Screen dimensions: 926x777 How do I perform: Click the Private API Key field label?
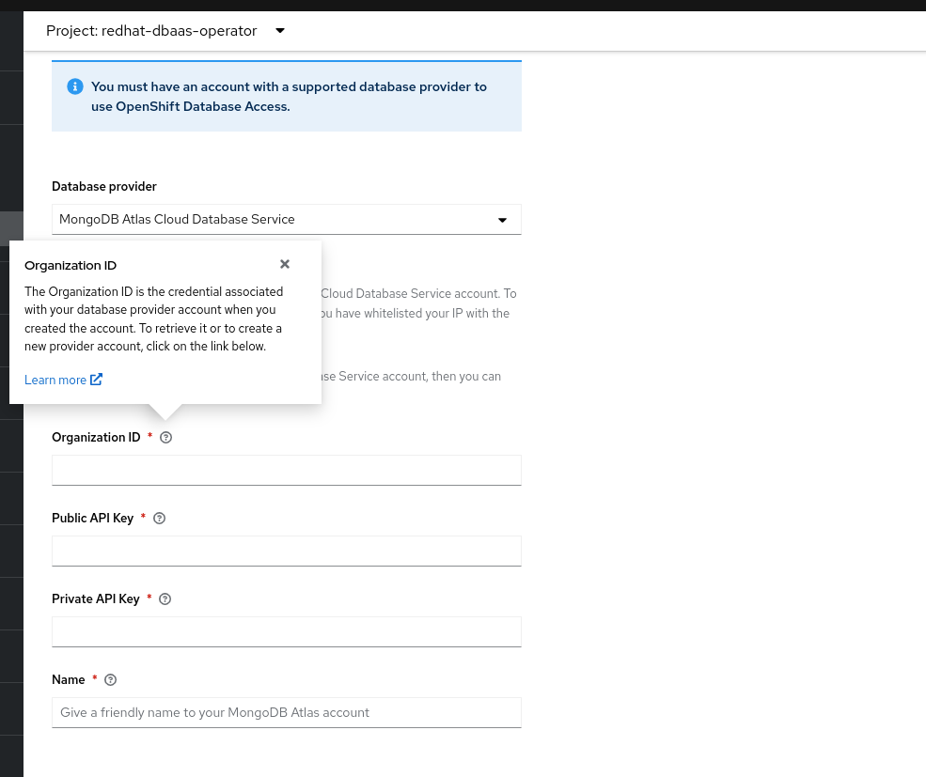(x=96, y=598)
